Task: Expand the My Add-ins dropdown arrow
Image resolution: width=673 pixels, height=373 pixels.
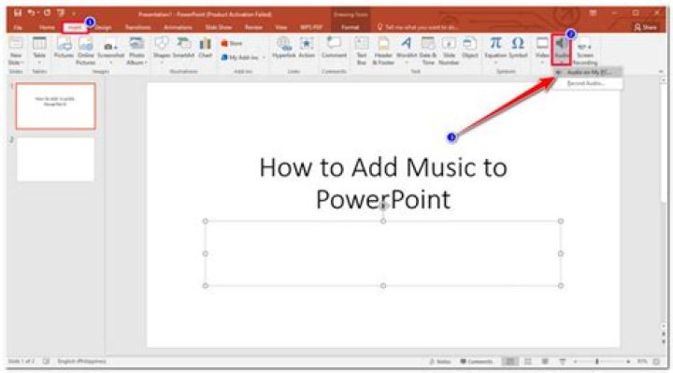Action: pyautogui.click(x=264, y=58)
